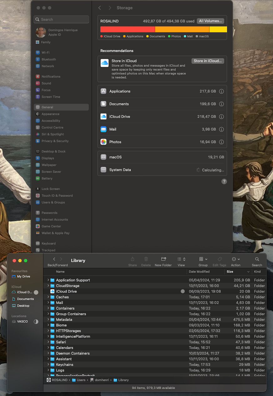Click the Store in iCloud button
Screen dimensions: 273x396
[208, 61]
